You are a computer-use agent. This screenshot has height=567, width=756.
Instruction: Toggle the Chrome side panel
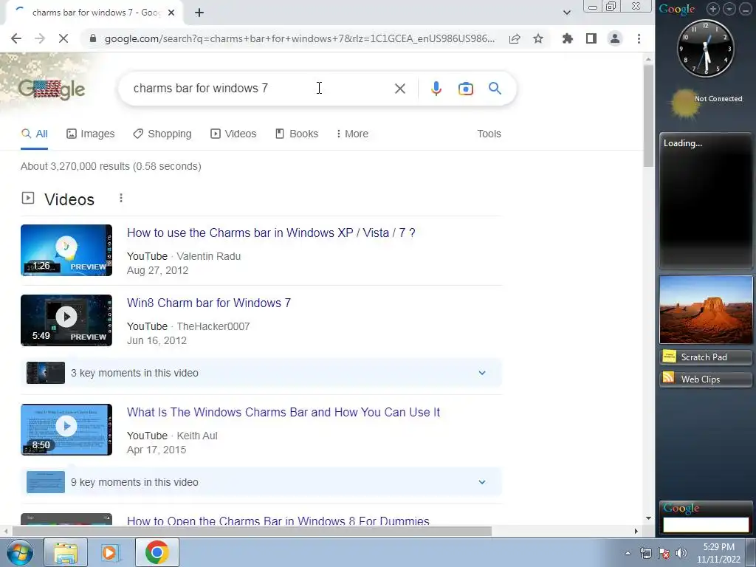point(591,38)
